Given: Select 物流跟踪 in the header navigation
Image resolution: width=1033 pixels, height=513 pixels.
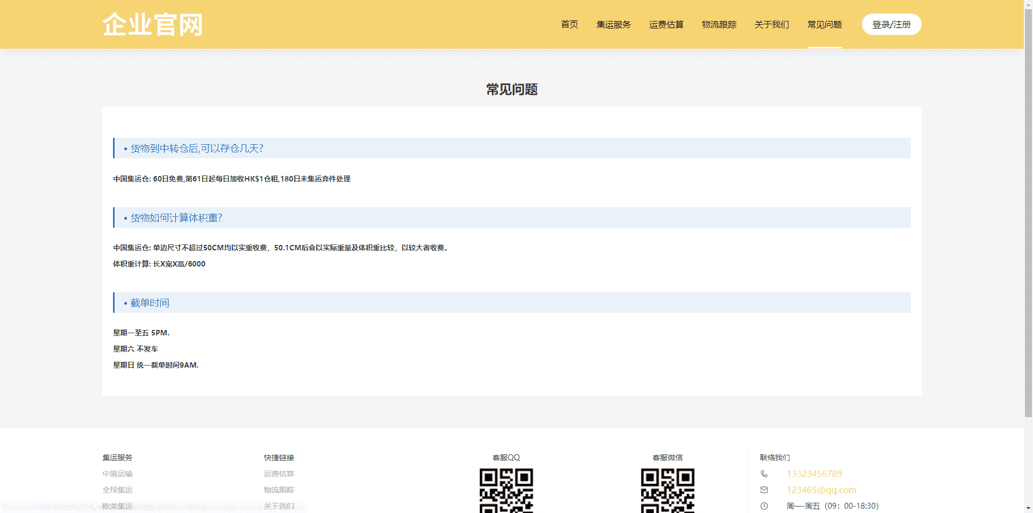Looking at the screenshot, I should click(719, 24).
